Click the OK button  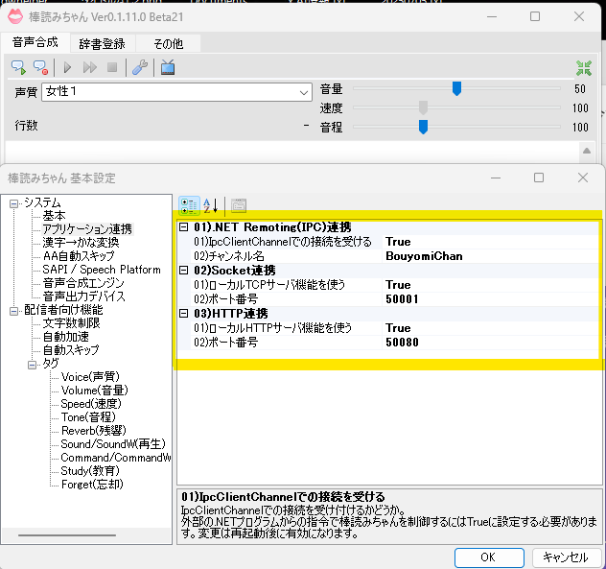(487, 557)
